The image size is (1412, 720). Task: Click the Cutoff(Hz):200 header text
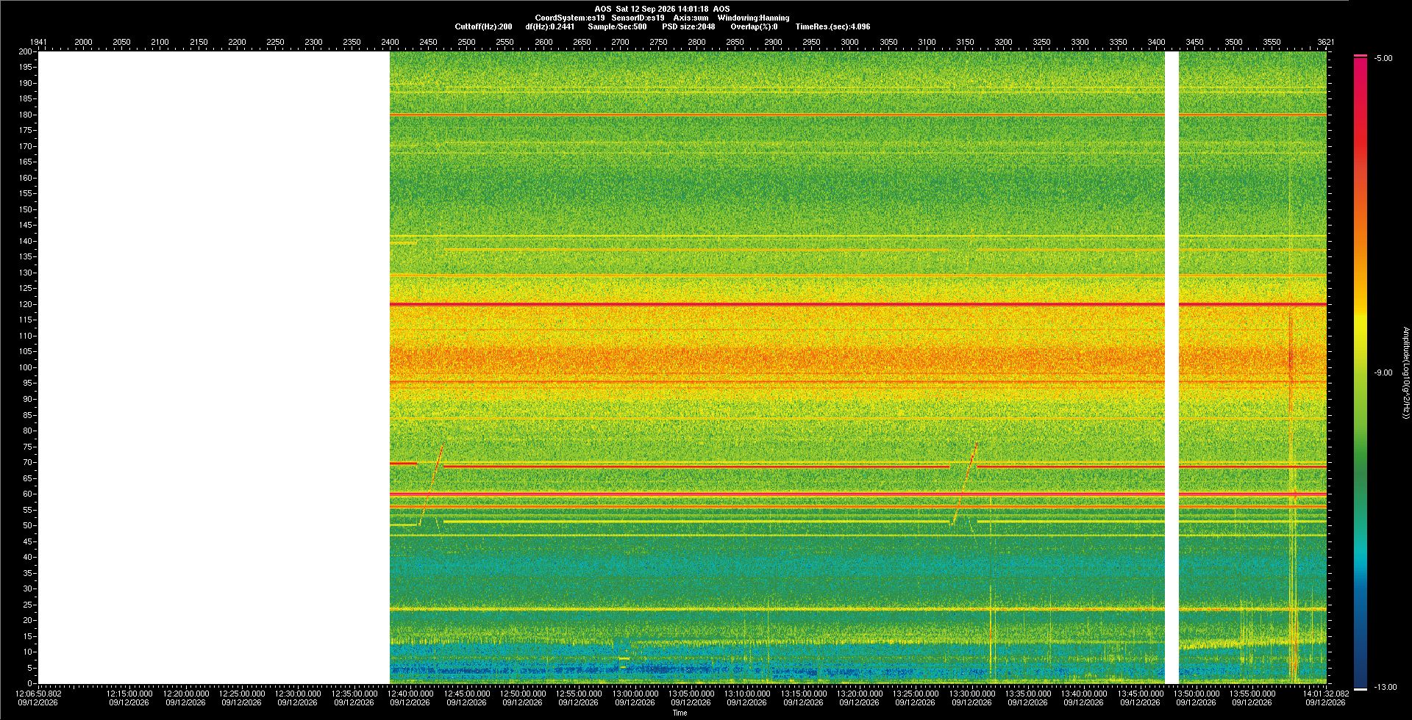[x=483, y=26]
